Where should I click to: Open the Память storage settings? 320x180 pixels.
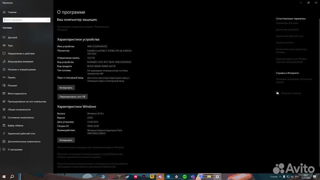click(12, 77)
